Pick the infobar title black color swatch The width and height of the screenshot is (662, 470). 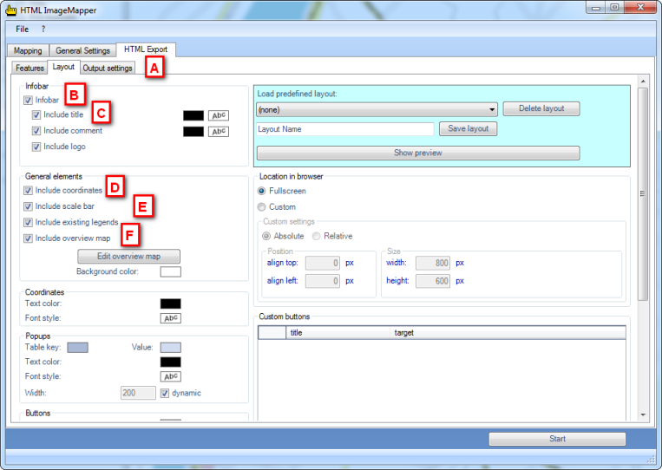[x=193, y=115]
